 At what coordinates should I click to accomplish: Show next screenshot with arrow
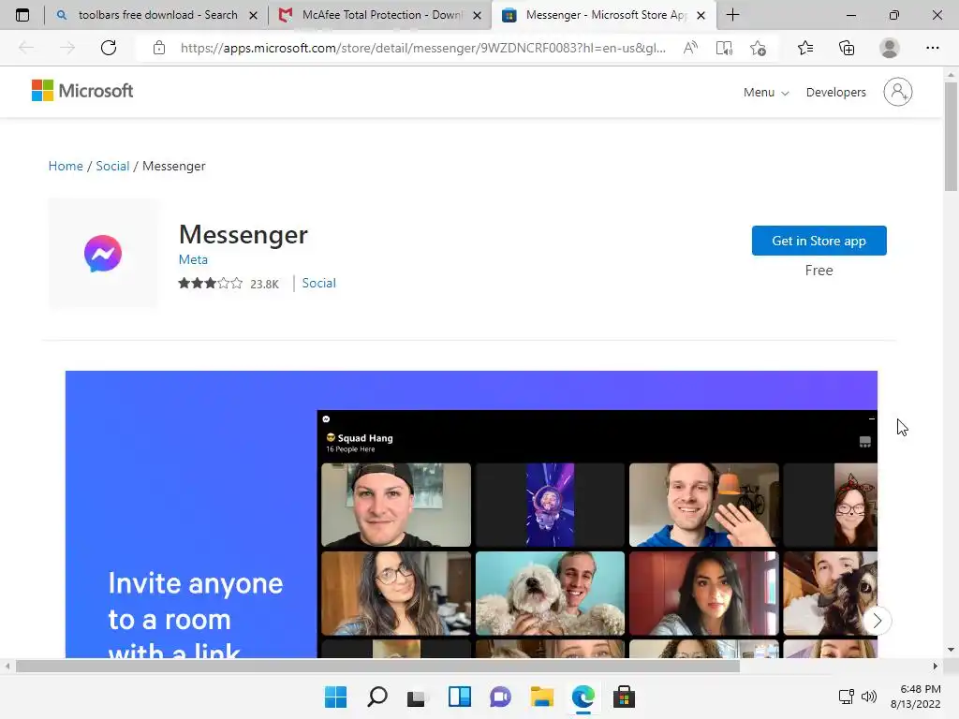877,621
